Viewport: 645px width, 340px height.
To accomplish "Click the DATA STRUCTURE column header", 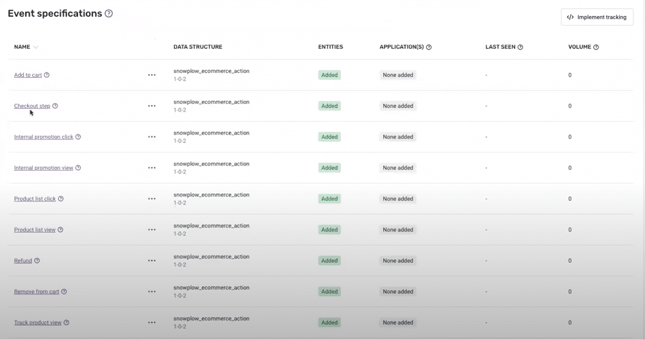I will click(198, 47).
